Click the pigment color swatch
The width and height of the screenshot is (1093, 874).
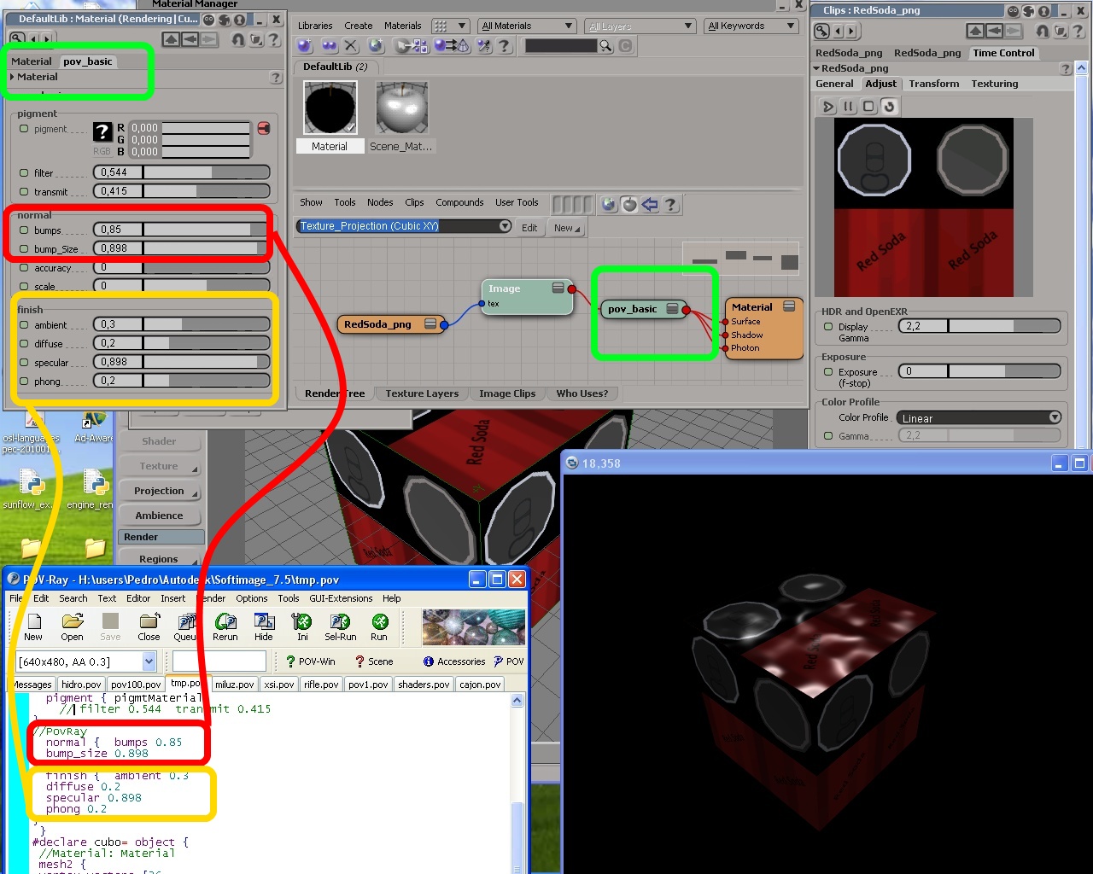(102, 131)
